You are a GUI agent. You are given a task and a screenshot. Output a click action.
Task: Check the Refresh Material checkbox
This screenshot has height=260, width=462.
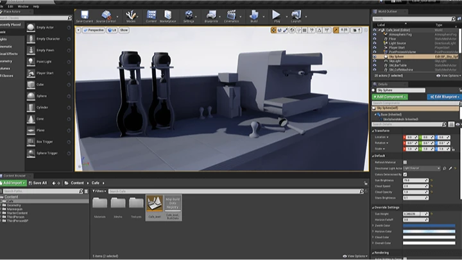(x=405, y=163)
